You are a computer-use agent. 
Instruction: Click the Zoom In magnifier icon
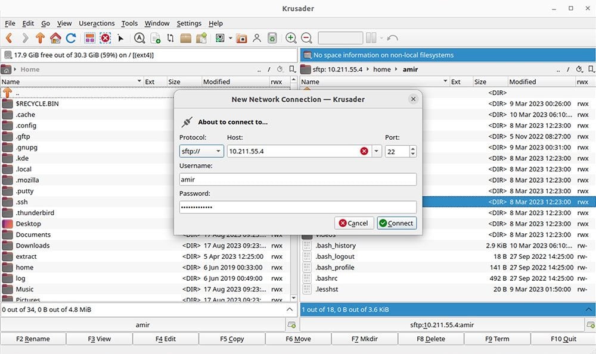(291, 38)
